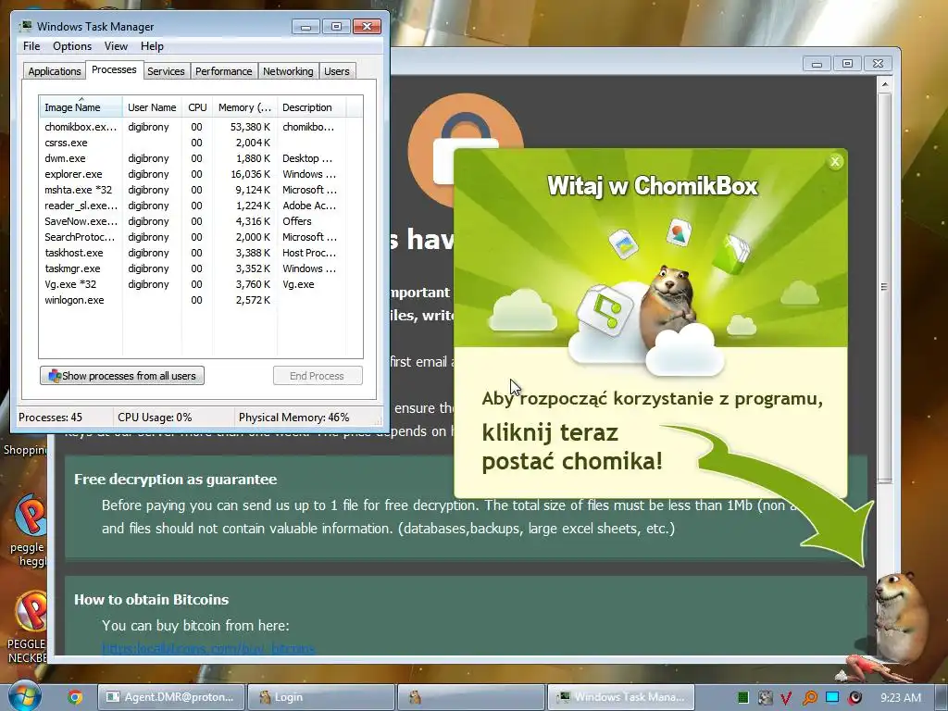
Task: Sort by Image Name column header
Action: 81,107
